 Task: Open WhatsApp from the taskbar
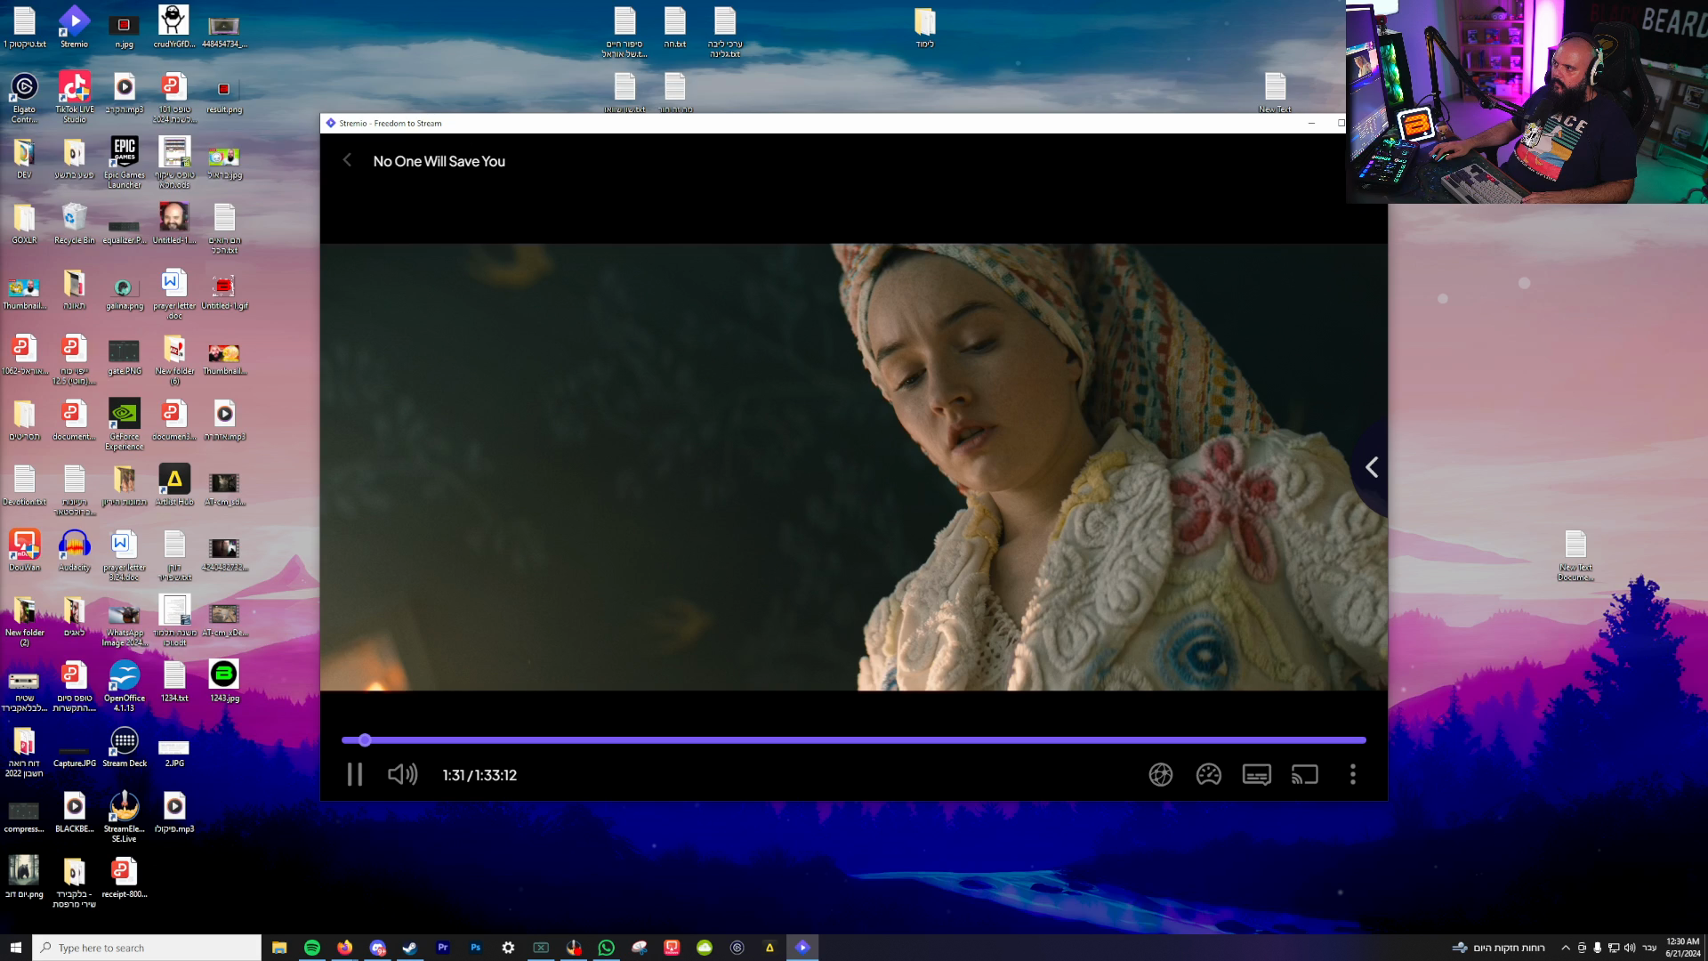[607, 948]
